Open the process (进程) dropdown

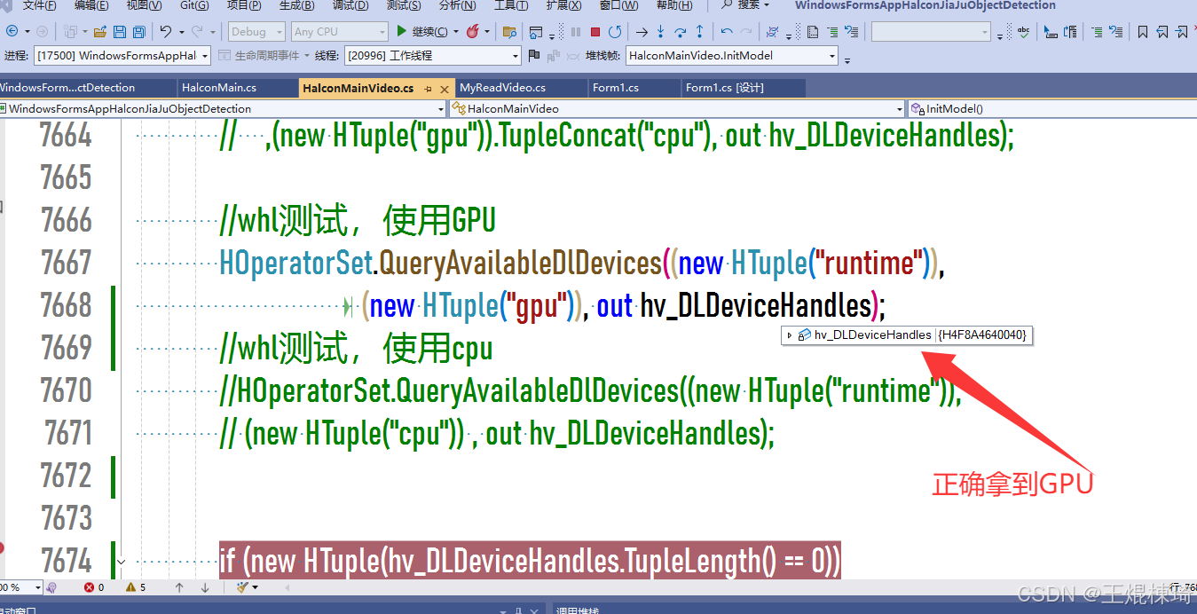(122, 55)
